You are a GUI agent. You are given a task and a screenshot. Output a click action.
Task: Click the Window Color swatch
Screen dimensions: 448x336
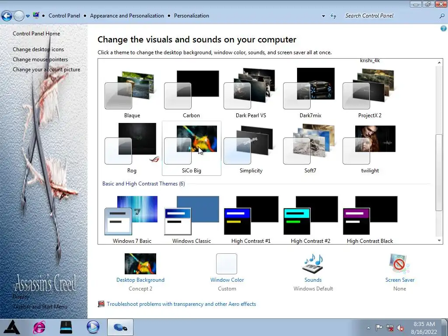(x=227, y=264)
